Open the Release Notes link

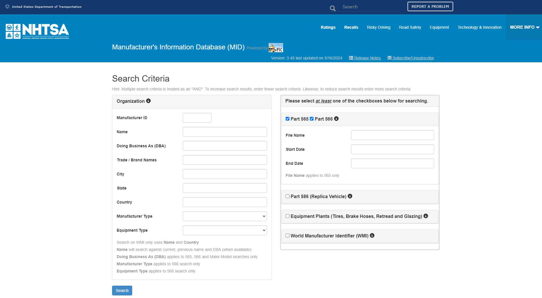pos(365,58)
